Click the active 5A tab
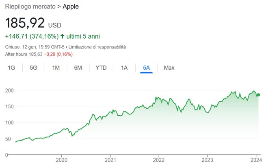 coord(146,68)
